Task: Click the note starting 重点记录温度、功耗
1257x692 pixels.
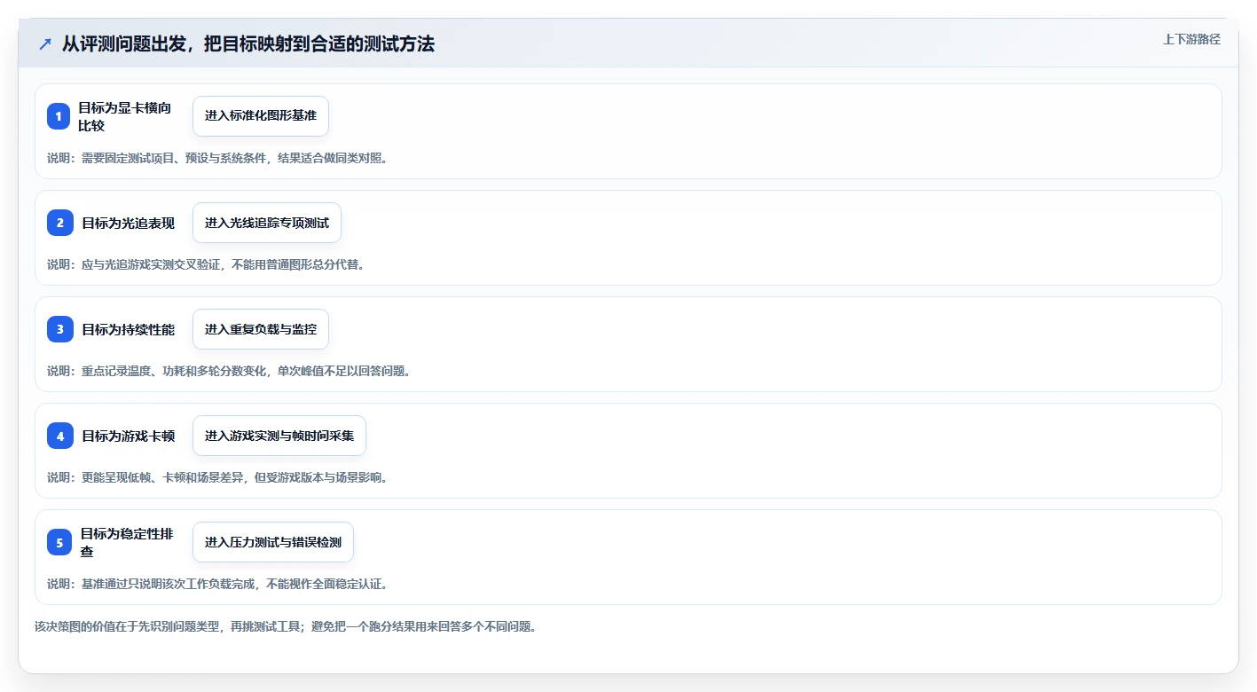Action: pyautogui.click(x=229, y=371)
